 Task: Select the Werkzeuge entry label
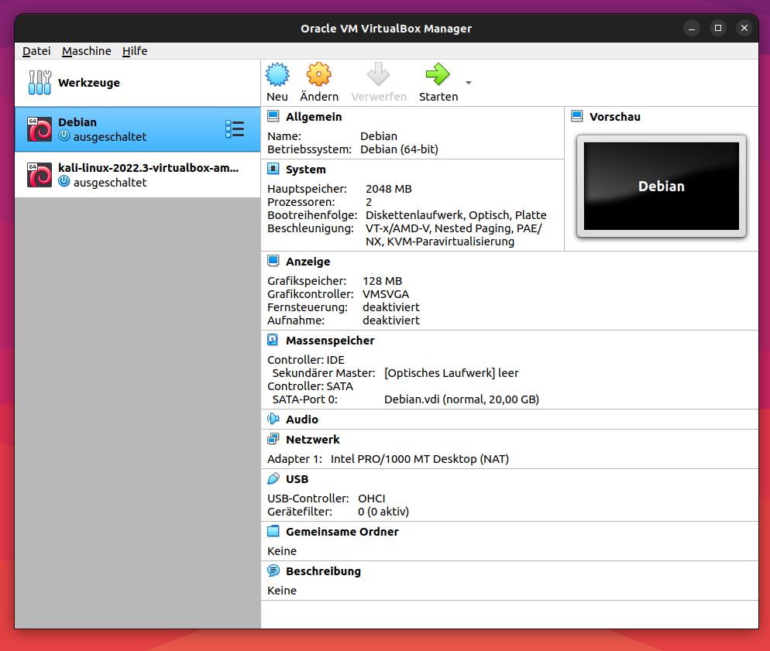click(x=89, y=83)
